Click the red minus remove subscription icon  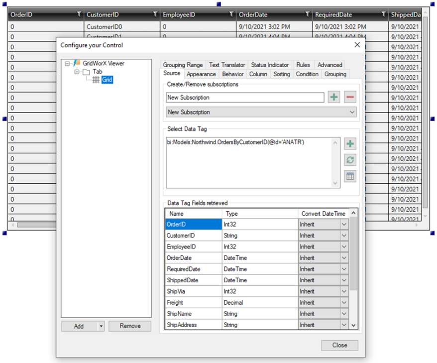(x=350, y=98)
